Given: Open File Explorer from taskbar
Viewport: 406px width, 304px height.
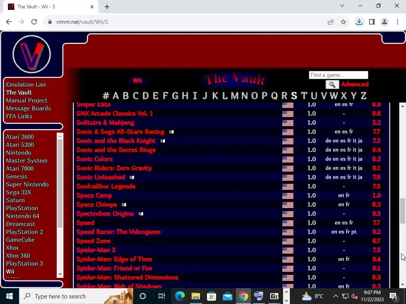Looking at the screenshot, I should (x=196, y=296).
